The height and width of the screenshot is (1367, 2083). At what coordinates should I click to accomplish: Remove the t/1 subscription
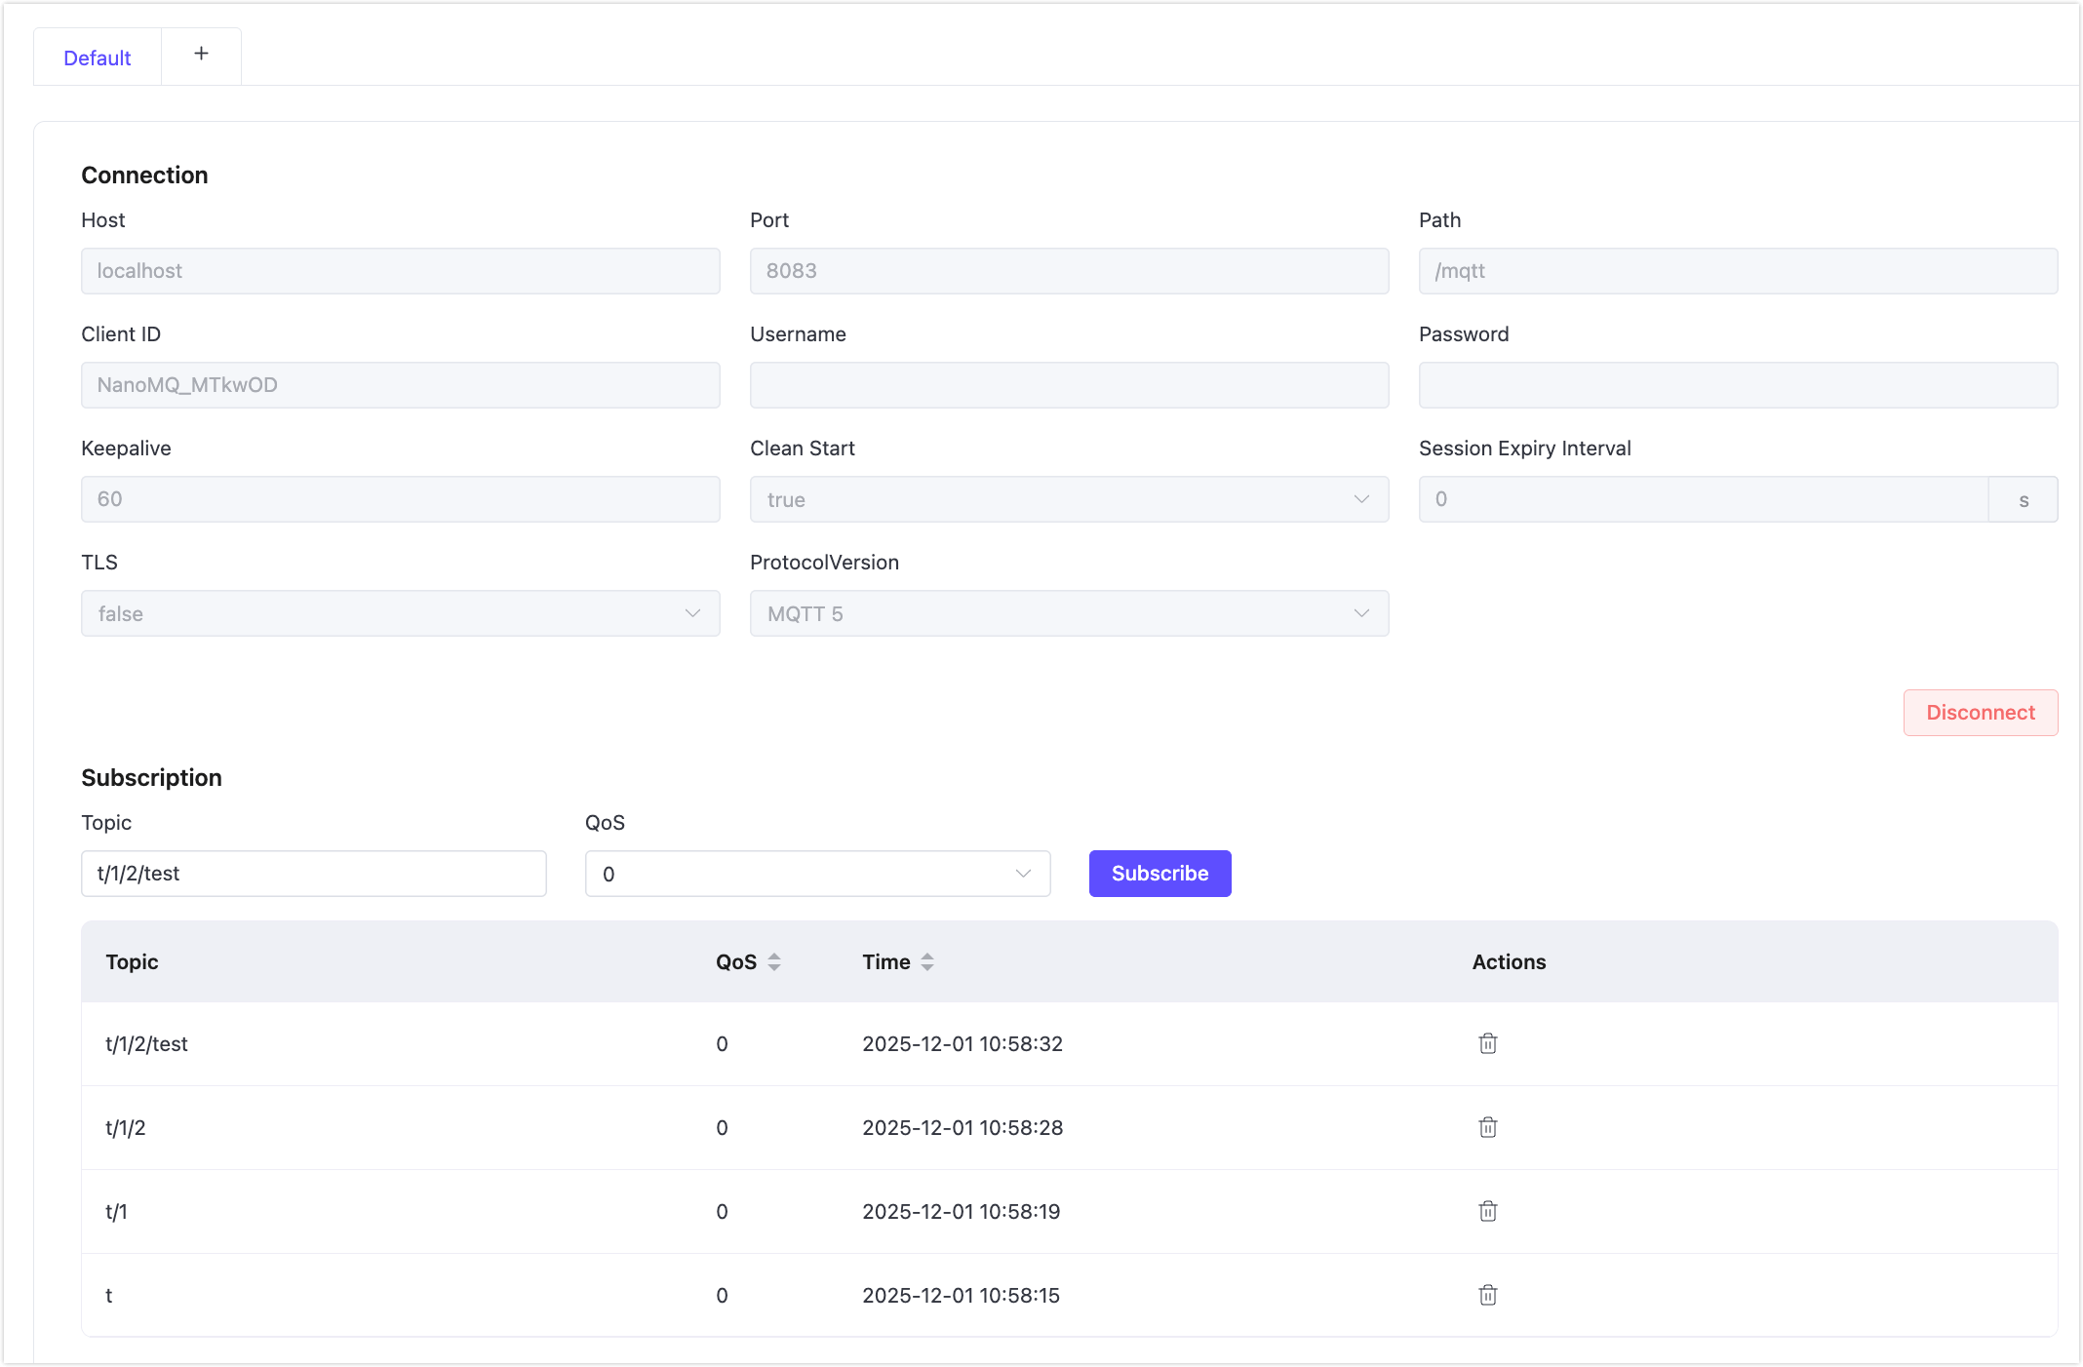pyautogui.click(x=1487, y=1211)
